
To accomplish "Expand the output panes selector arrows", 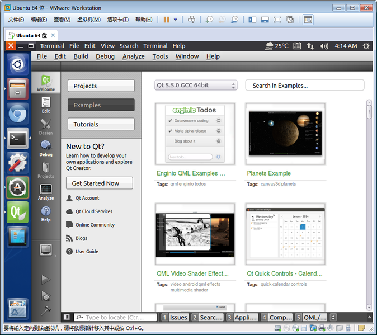I will [333, 317].
